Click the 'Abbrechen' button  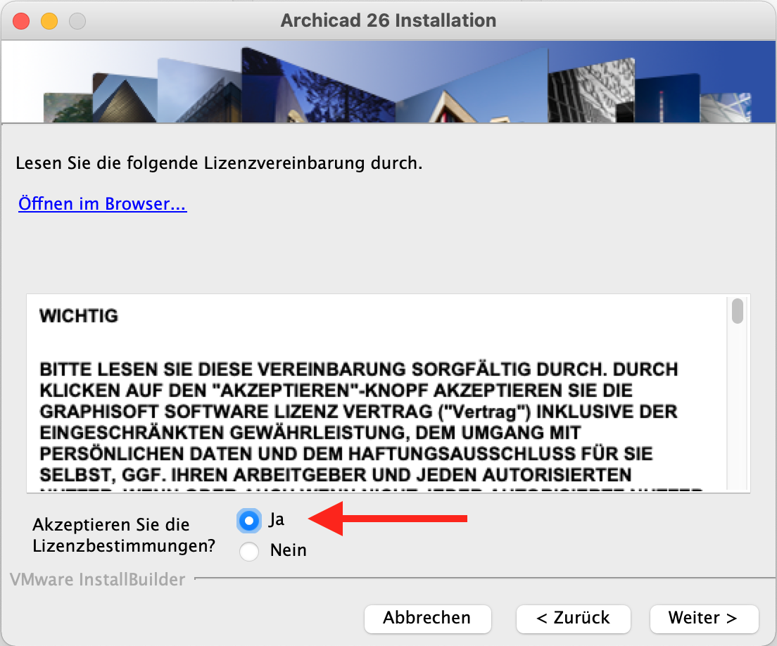[427, 619]
